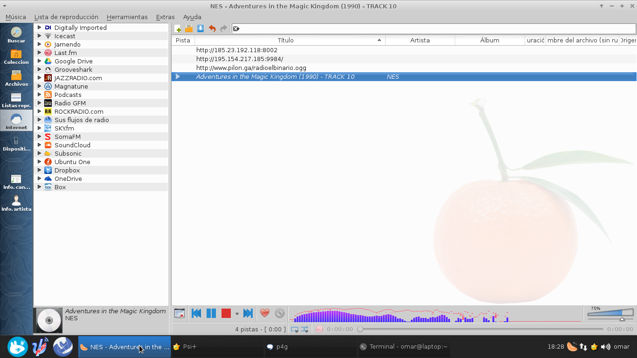Click the Clear playlist icon

(180, 313)
